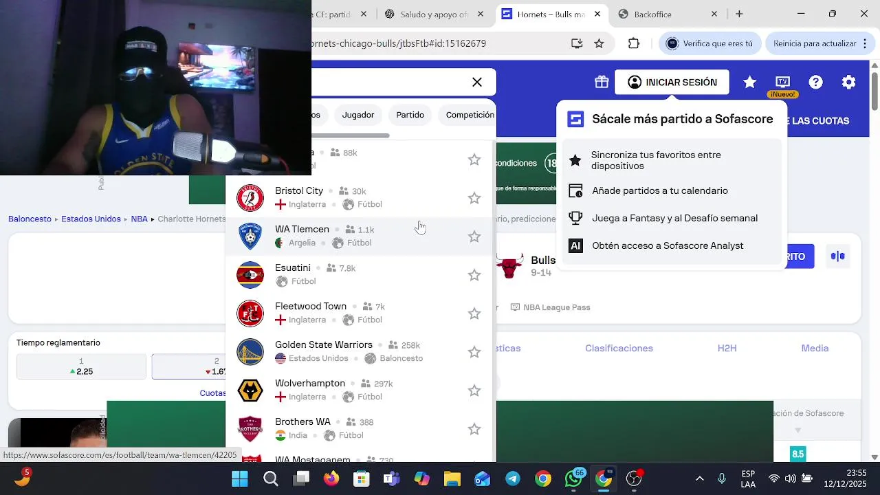Open Fleetwood Town club crest

(x=250, y=313)
